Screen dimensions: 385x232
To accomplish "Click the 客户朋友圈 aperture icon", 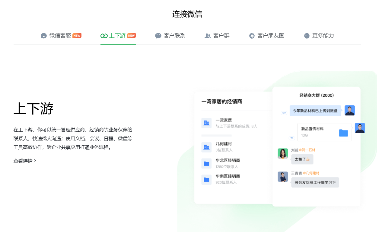I will pyautogui.click(x=252, y=36).
